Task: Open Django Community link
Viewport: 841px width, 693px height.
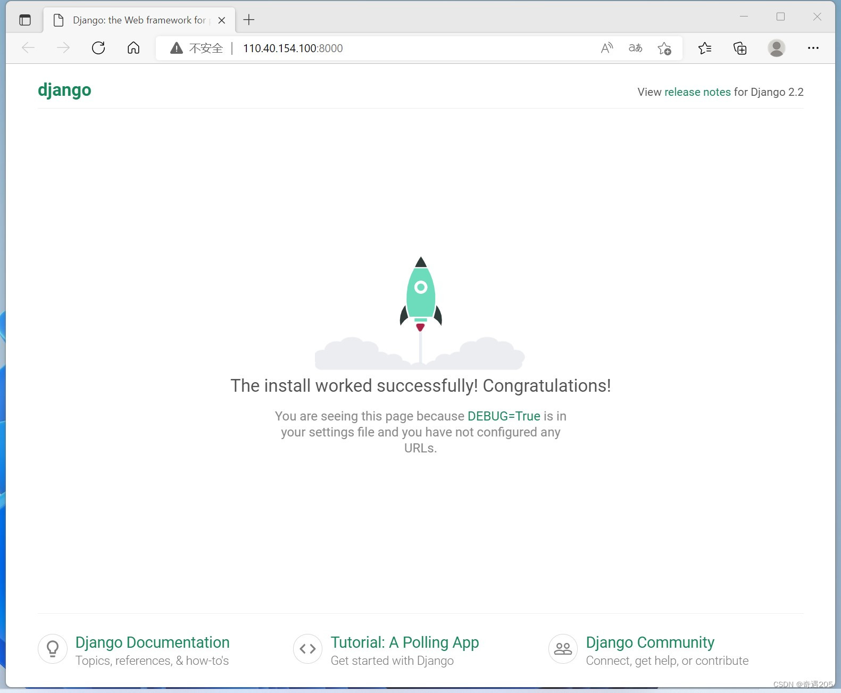Action: [x=650, y=642]
